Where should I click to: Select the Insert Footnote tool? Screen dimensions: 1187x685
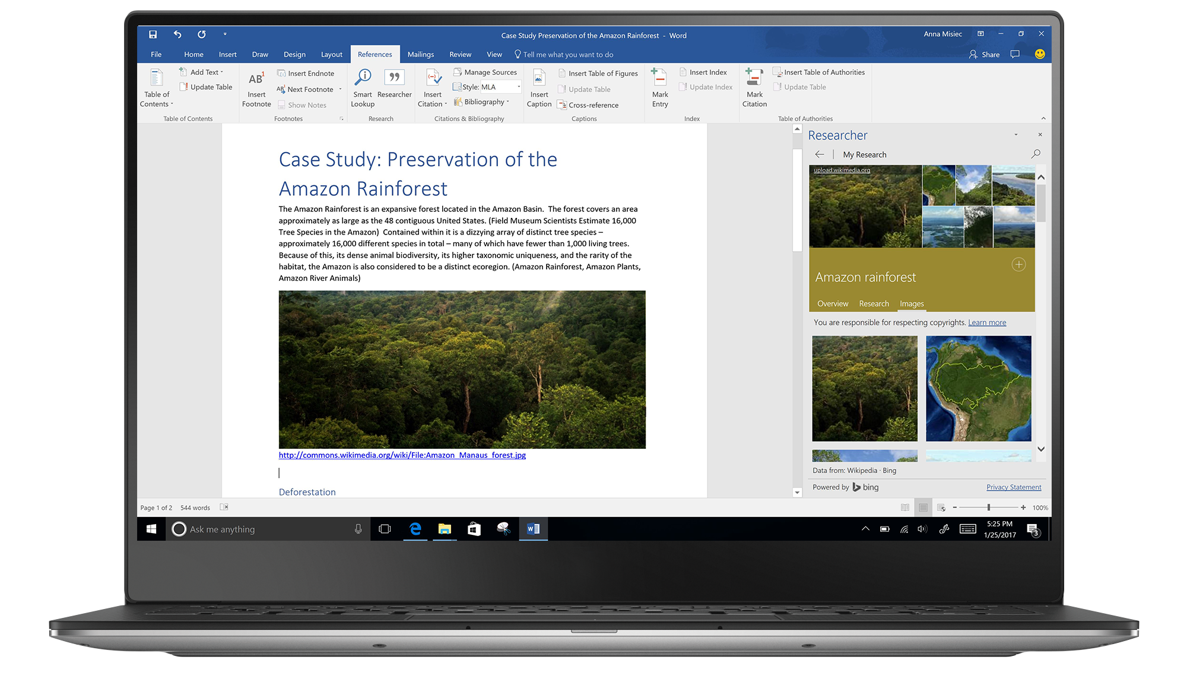point(256,87)
